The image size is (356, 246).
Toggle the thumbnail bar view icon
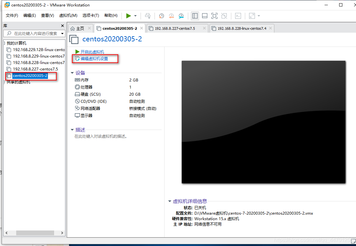205,16
